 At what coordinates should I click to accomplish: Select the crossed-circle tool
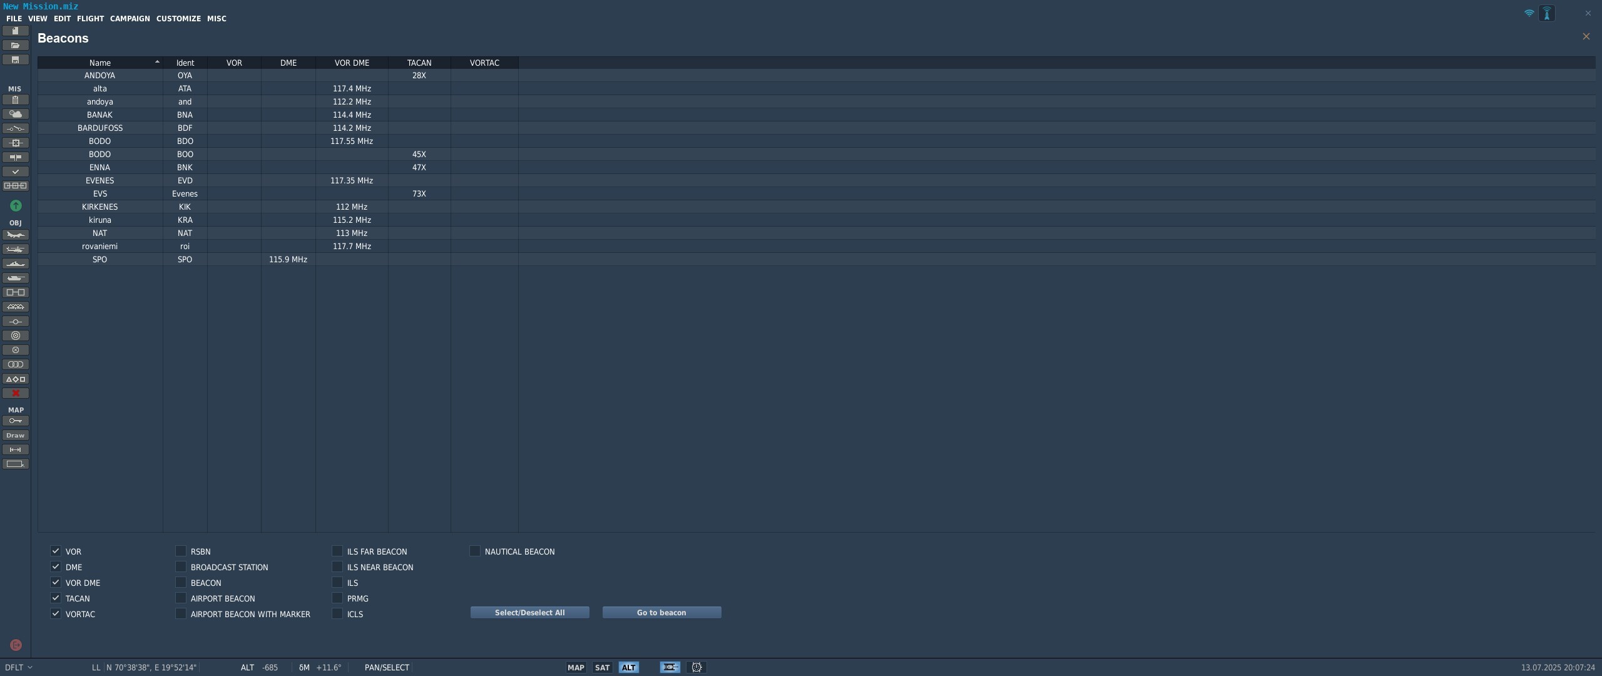[16, 350]
